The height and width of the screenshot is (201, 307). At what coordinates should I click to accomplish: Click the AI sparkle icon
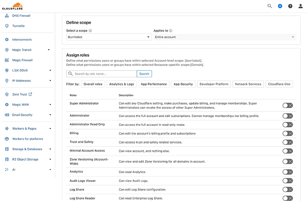pos(7,169)
